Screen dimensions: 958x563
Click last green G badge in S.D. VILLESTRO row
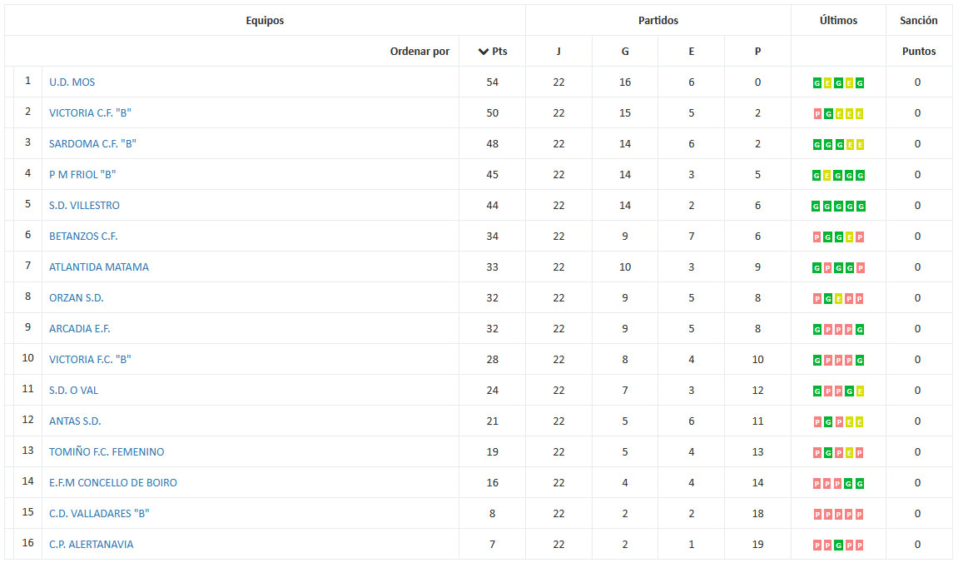(x=861, y=207)
